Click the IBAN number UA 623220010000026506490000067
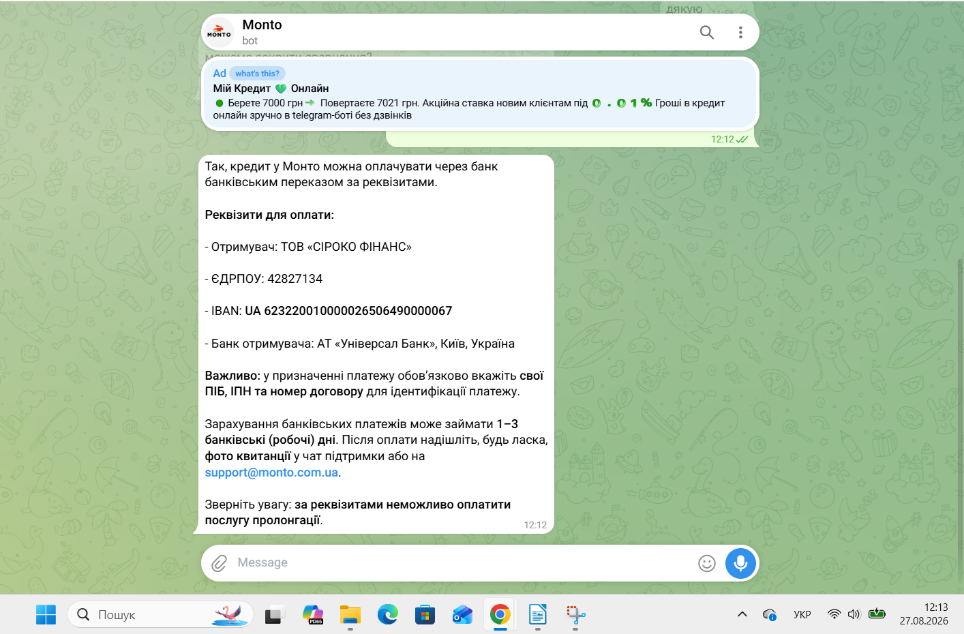Screen dimensions: 964x634 348,311
